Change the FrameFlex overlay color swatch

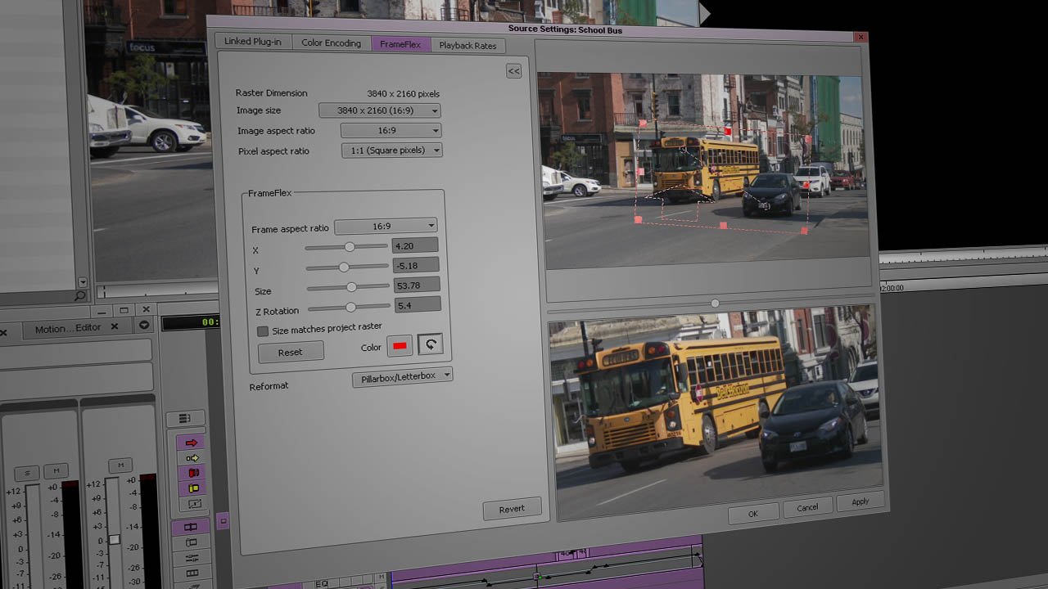tap(400, 345)
